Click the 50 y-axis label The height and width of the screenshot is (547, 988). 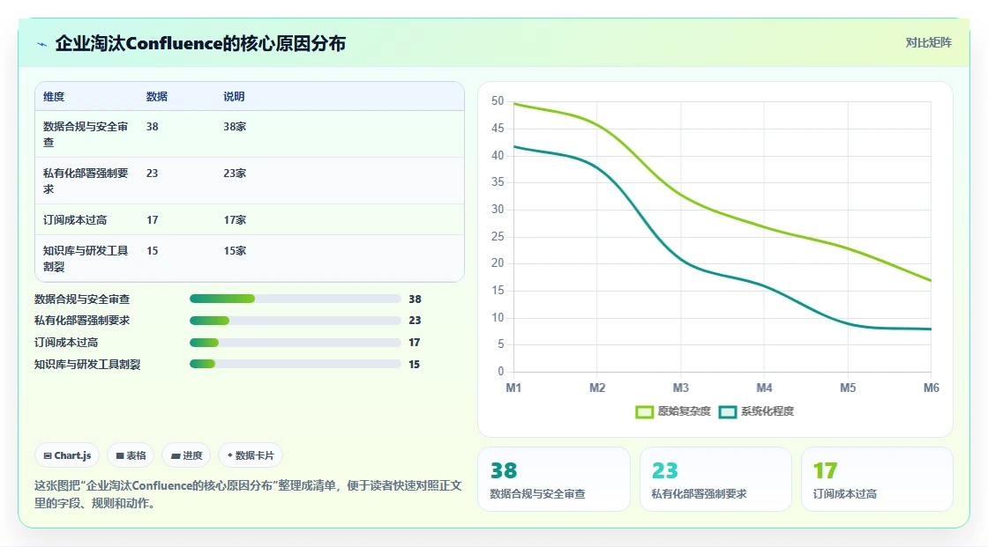click(498, 100)
